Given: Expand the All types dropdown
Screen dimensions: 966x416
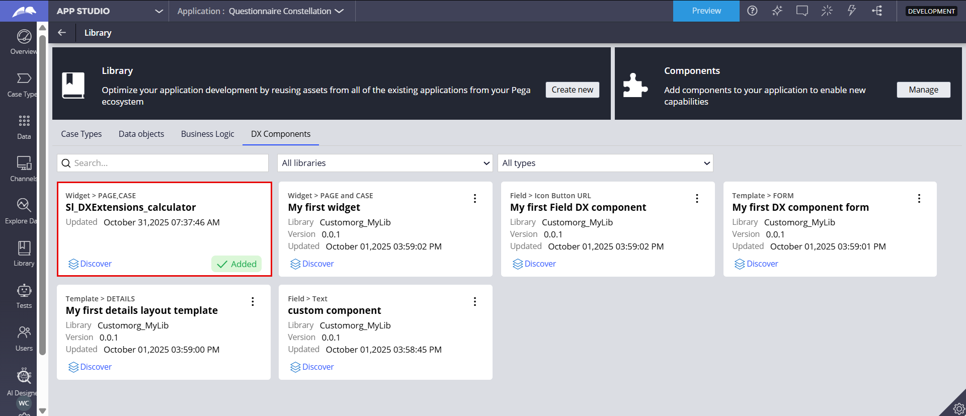Looking at the screenshot, I should (x=605, y=163).
